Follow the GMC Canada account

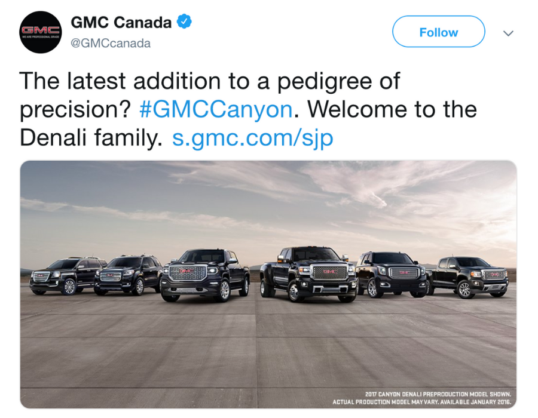point(439,32)
